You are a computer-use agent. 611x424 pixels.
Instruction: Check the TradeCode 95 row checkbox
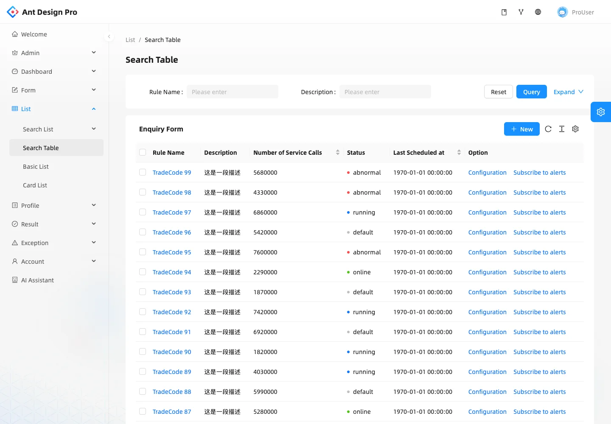click(x=143, y=252)
